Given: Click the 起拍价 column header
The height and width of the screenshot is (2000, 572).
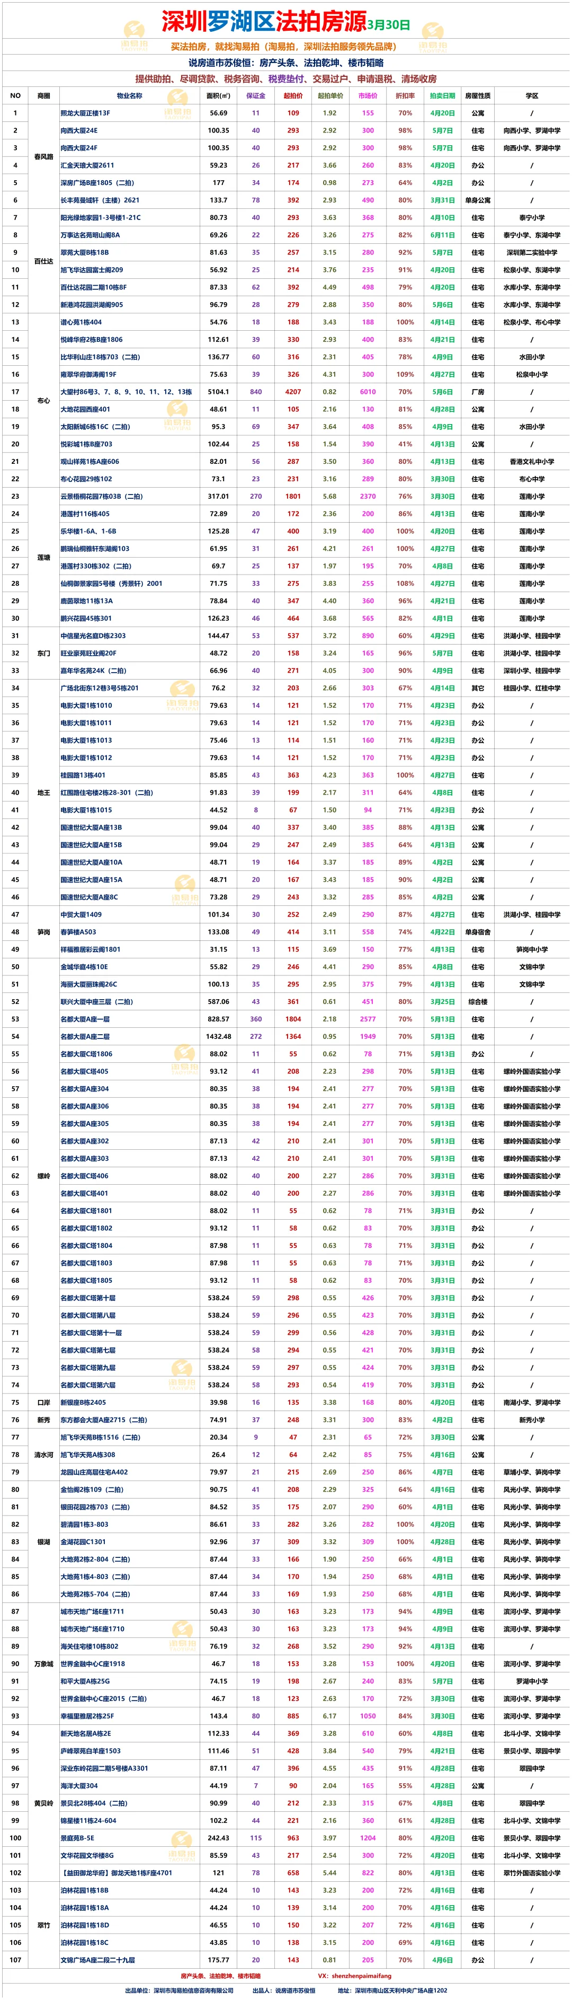Looking at the screenshot, I should [292, 95].
